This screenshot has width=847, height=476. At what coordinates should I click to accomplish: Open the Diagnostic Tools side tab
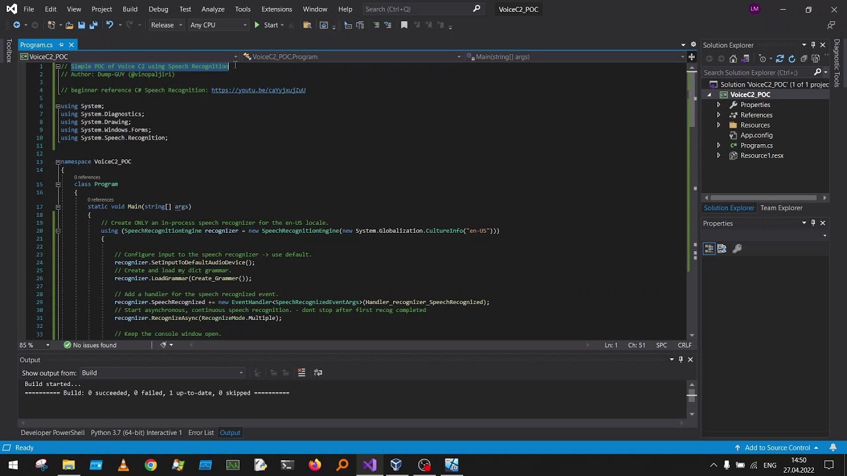pyautogui.click(x=837, y=63)
